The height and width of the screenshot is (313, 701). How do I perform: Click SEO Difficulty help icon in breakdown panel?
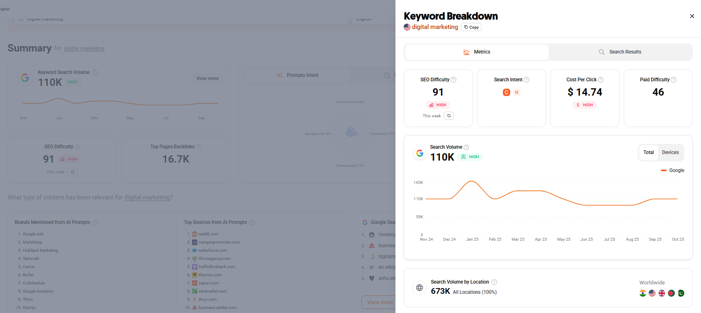click(453, 80)
